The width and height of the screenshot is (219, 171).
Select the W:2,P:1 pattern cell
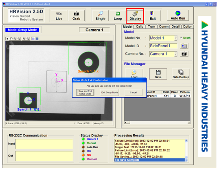tap(185, 96)
